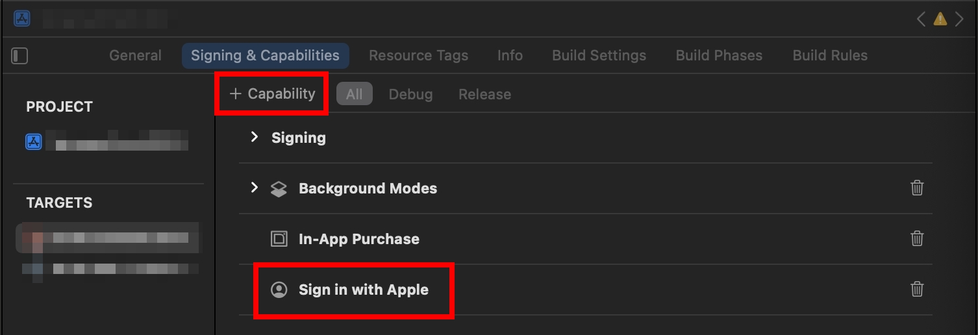The image size is (978, 335).
Task: Filter capabilities by Release configuration
Action: coord(484,94)
